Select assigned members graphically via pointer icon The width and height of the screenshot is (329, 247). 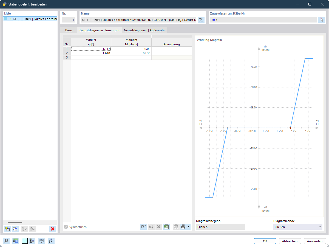tap(321, 19)
